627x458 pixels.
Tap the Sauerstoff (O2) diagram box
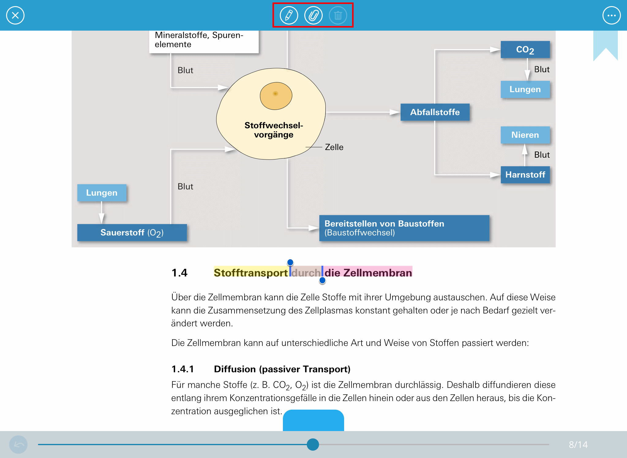click(x=132, y=233)
